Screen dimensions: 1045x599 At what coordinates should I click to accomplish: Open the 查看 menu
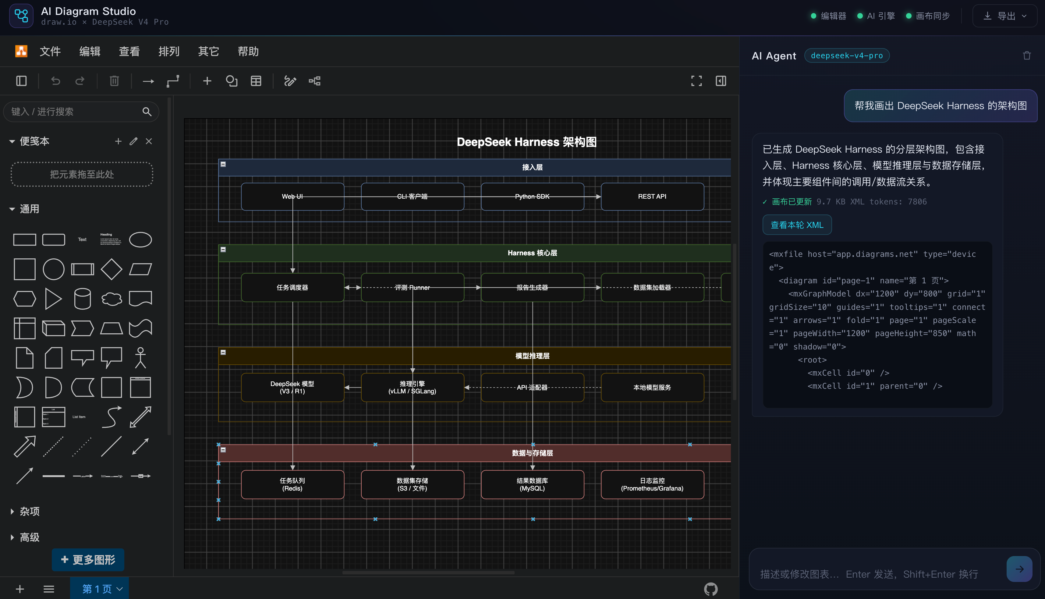(129, 51)
